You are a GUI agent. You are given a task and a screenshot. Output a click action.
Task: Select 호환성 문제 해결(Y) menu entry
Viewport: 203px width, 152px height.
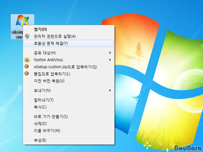69,43
